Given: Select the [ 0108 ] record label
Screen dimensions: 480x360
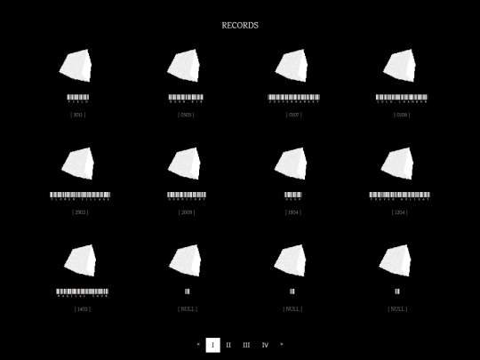Looking at the screenshot, I should pos(402,115).
